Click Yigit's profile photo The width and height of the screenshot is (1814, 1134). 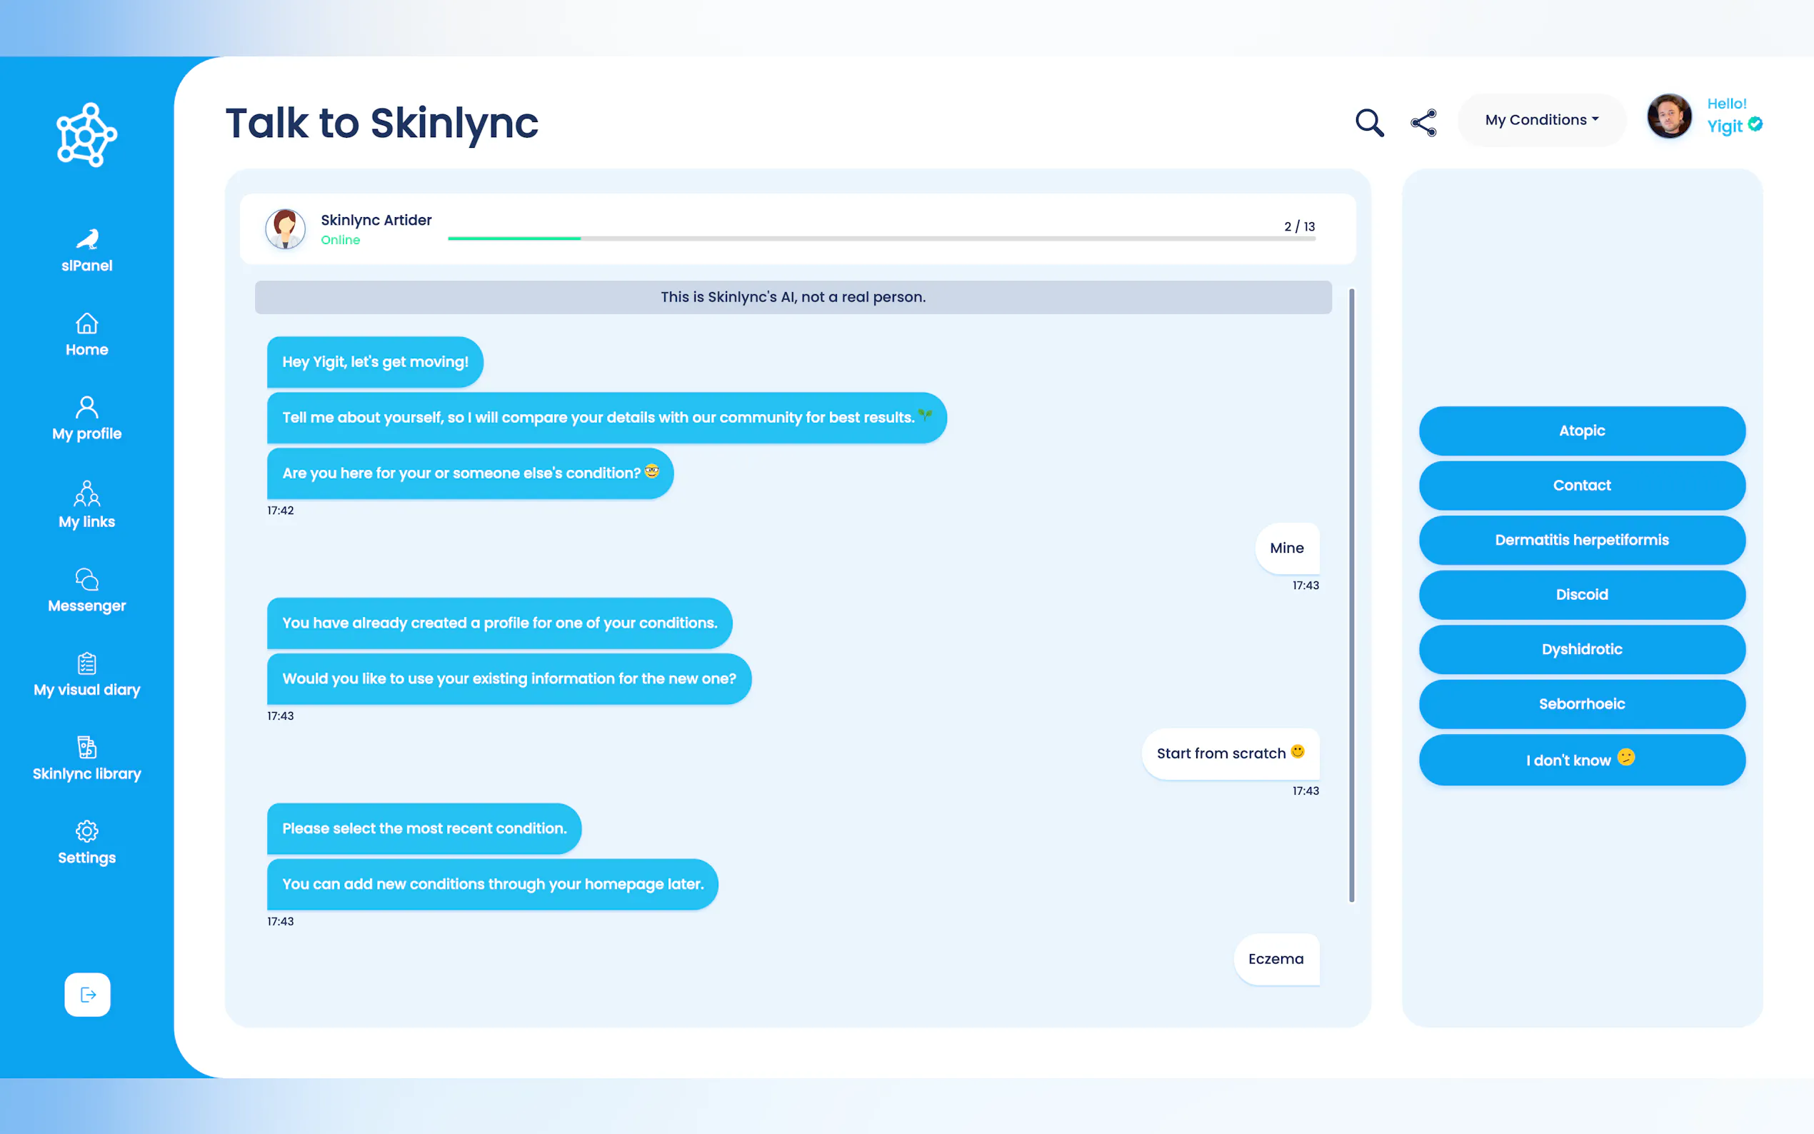(x=1669, y=116)
